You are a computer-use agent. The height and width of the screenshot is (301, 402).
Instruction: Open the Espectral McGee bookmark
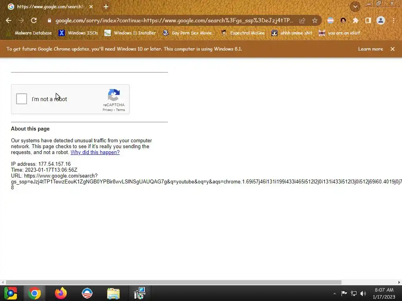pos(243,33)
